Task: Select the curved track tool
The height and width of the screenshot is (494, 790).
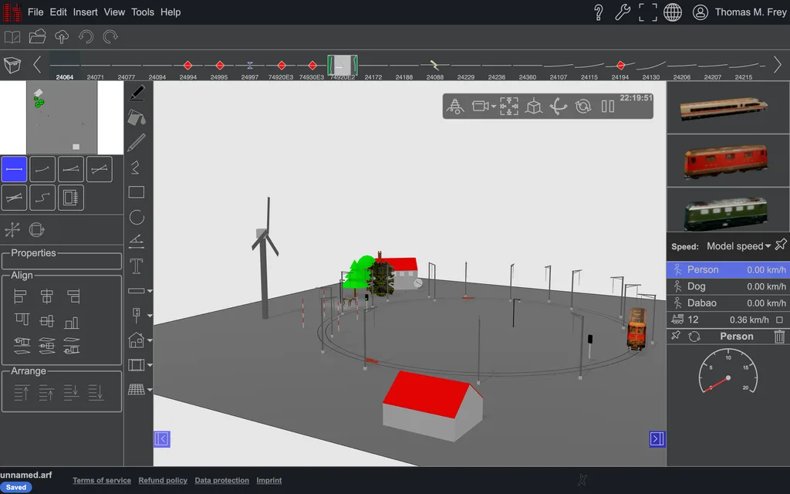Action: coord(42,169)
